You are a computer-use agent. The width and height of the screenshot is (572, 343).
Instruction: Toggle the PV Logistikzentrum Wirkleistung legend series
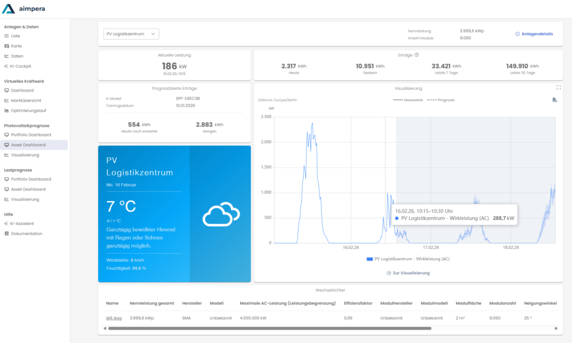coord(408,259)
